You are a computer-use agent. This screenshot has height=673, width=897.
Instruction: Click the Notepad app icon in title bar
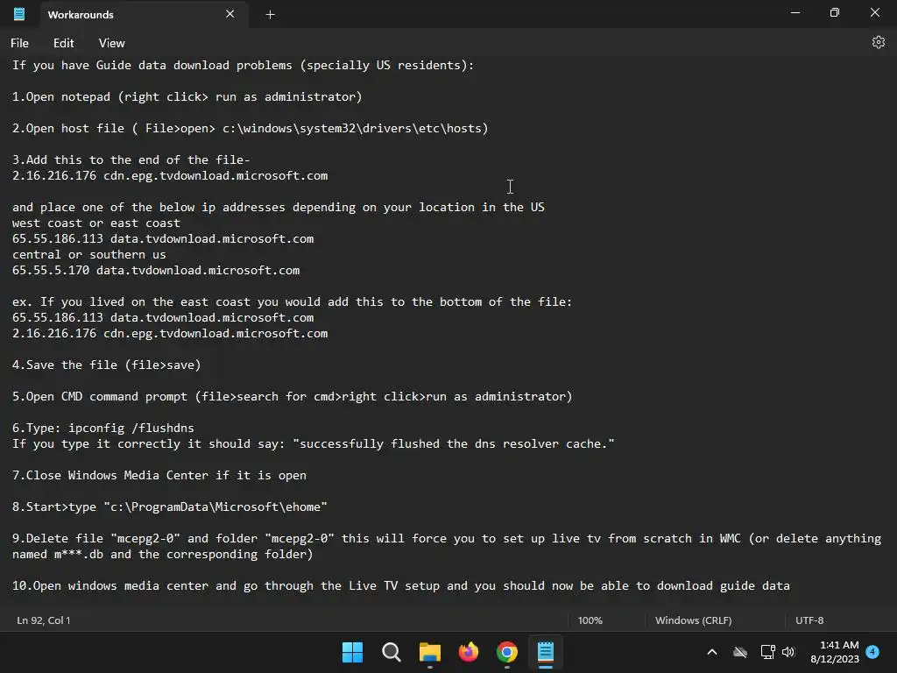(x=19, y=14)
